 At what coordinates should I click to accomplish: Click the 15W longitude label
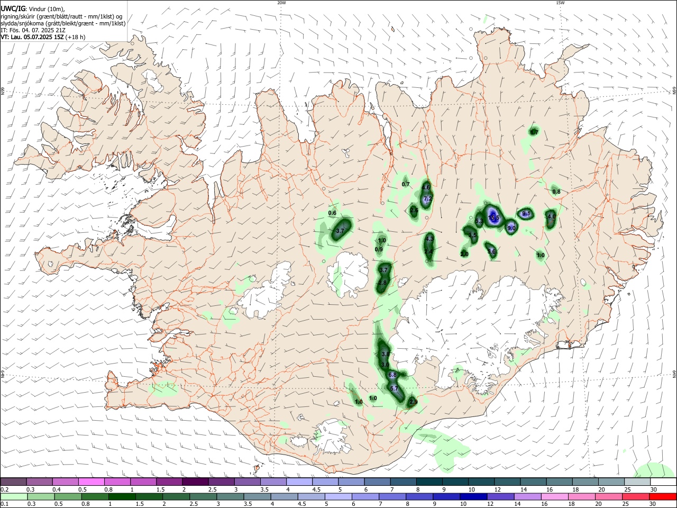pos(560,3)
